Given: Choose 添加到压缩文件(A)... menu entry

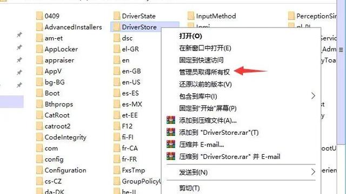Looking at the screenshot, I should pyautogui.click(x=241, y=120).
